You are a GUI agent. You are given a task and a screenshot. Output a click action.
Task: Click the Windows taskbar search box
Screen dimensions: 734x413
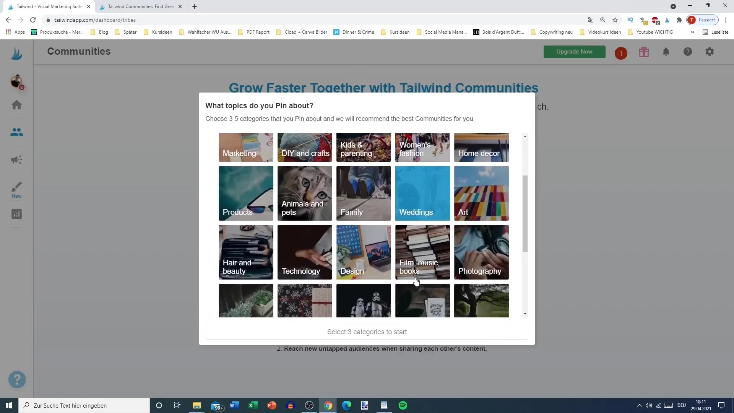[84, 405]
